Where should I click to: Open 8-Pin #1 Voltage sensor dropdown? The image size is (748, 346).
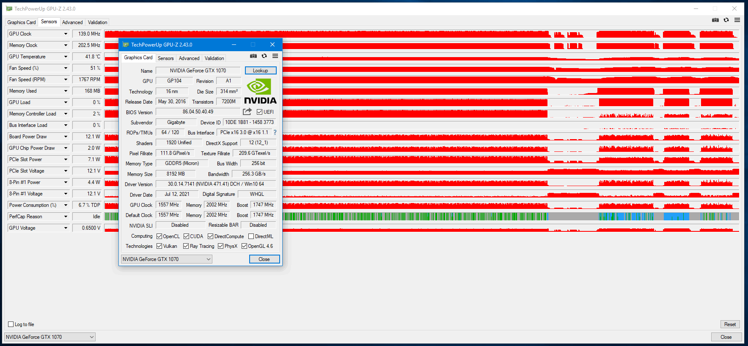point(66,194)
